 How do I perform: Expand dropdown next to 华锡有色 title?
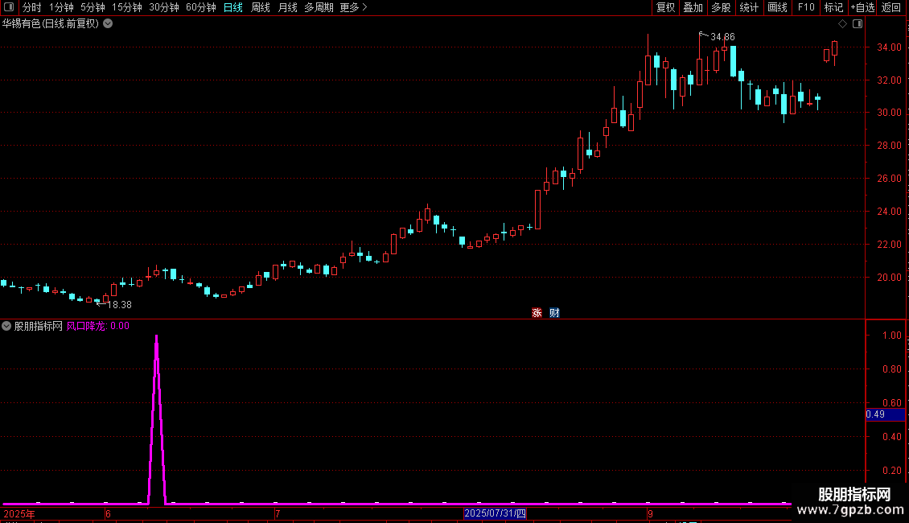coord(108,24)
